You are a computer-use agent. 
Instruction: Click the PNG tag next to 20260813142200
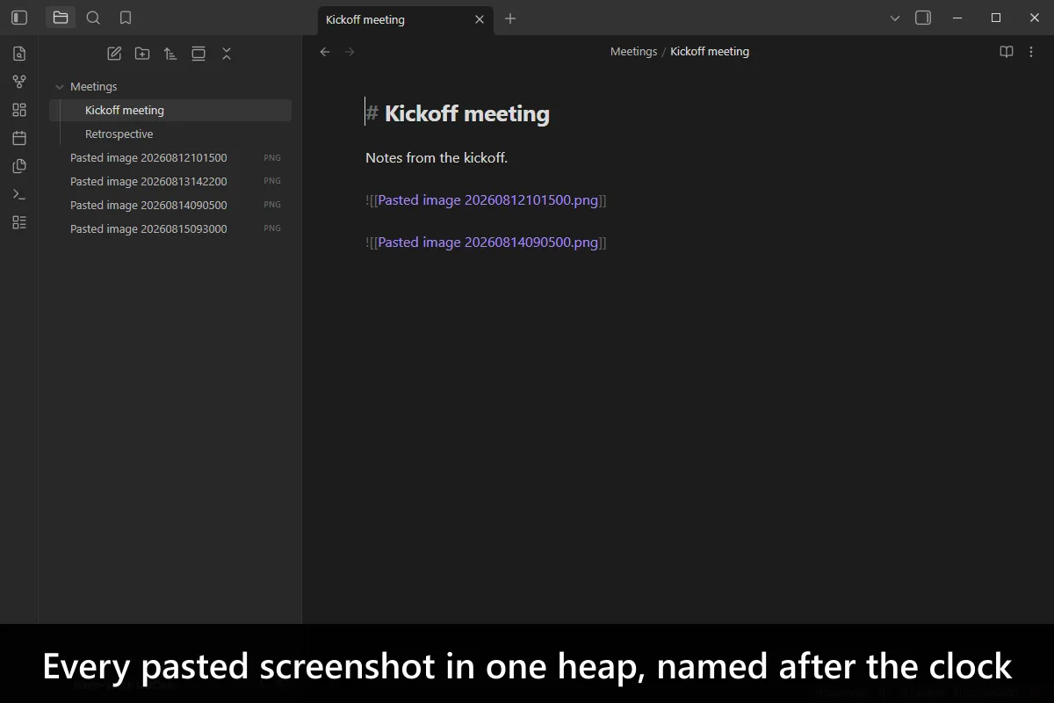(272, 181)
